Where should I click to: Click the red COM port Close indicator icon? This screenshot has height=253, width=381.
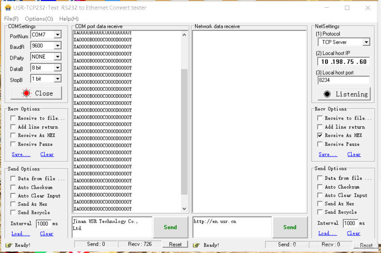pyautogui.click(x=26, y=93)
